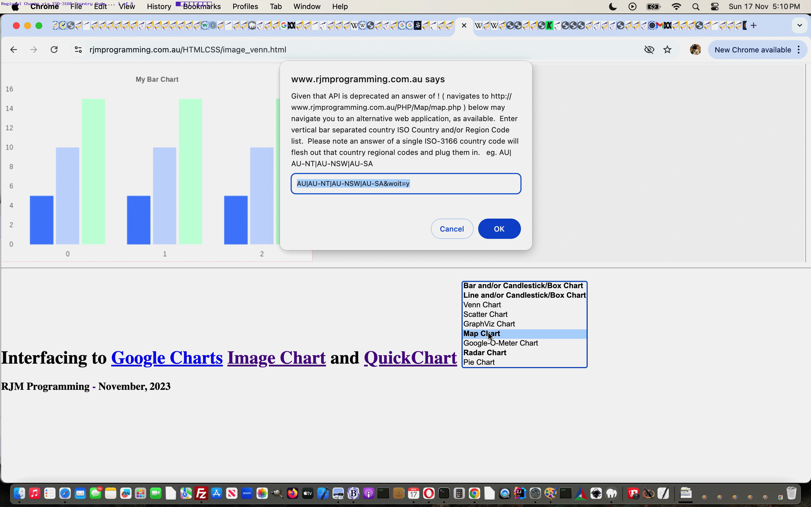The height and width of the screenshot is (507, 811).
Task: Open Photos app in the Dock
Action: (262, 493)
